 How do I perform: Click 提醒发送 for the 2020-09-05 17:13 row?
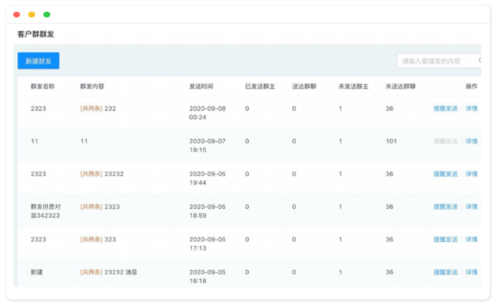(445, 239)
